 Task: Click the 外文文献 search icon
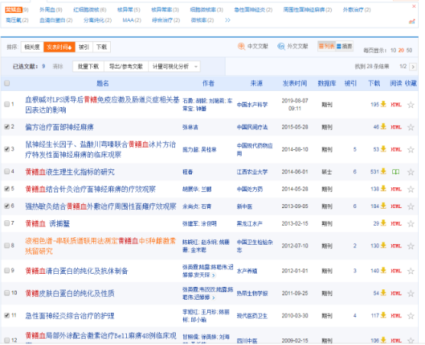point(281,47)
